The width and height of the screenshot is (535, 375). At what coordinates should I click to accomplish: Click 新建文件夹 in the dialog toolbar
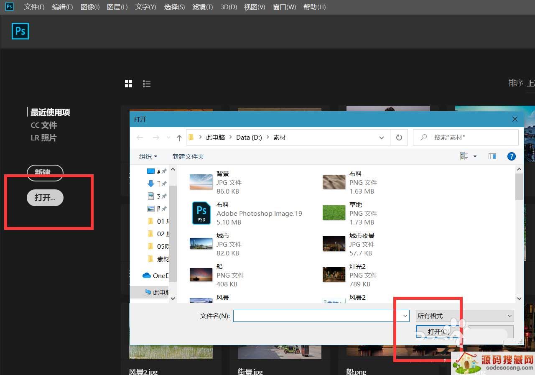click(x=188, y=156)
